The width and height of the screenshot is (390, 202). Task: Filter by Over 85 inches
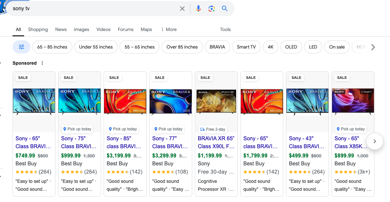182,47
